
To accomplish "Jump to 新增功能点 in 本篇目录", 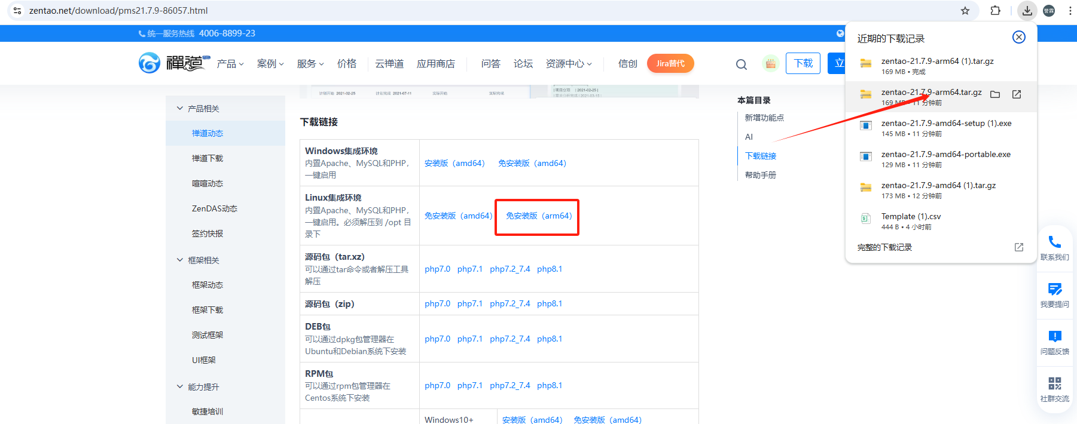I will pos(764,118).
